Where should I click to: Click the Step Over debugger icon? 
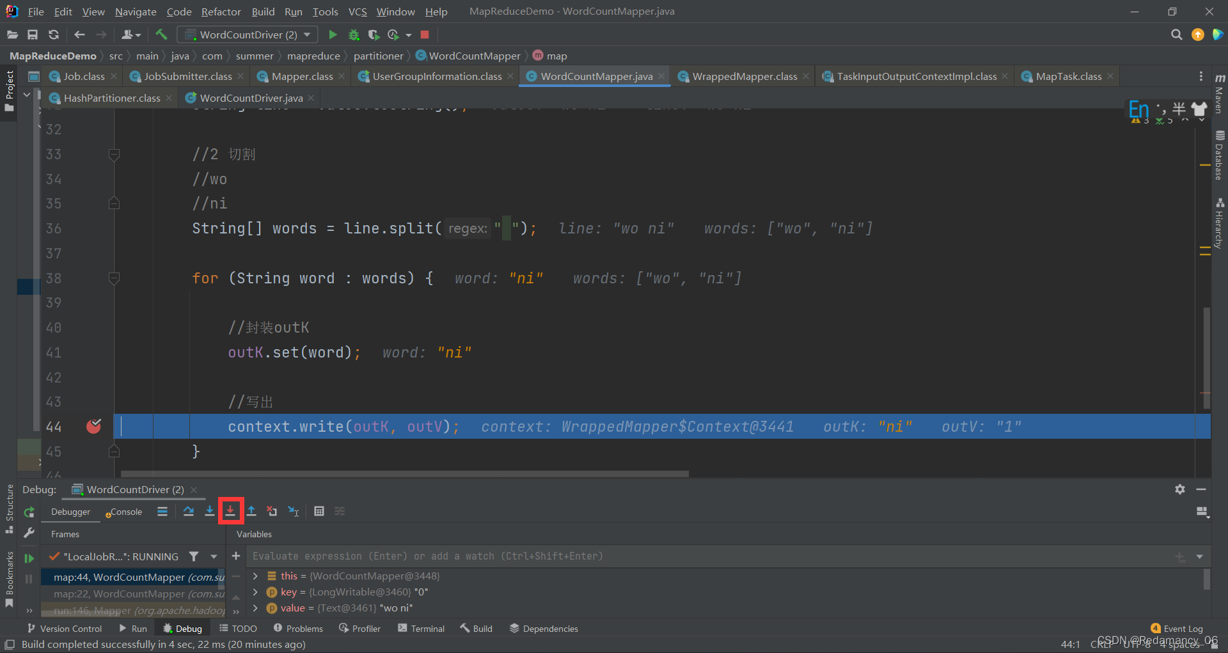point(189,511)
